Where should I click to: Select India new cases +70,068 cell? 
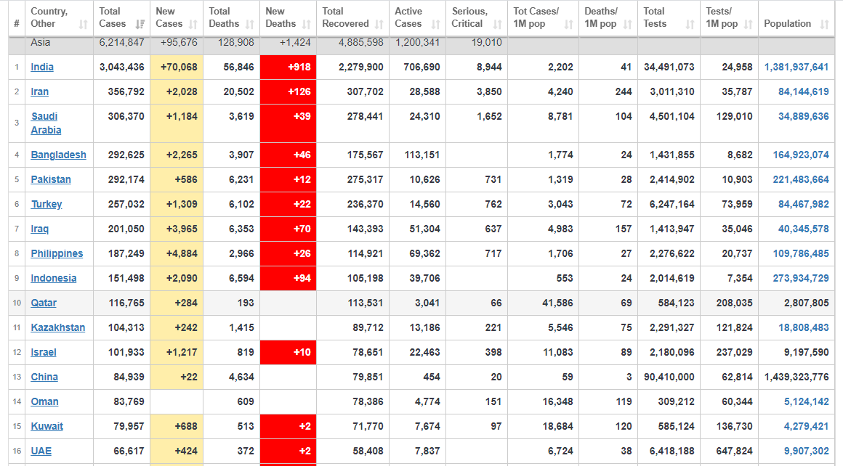[177, 68]
